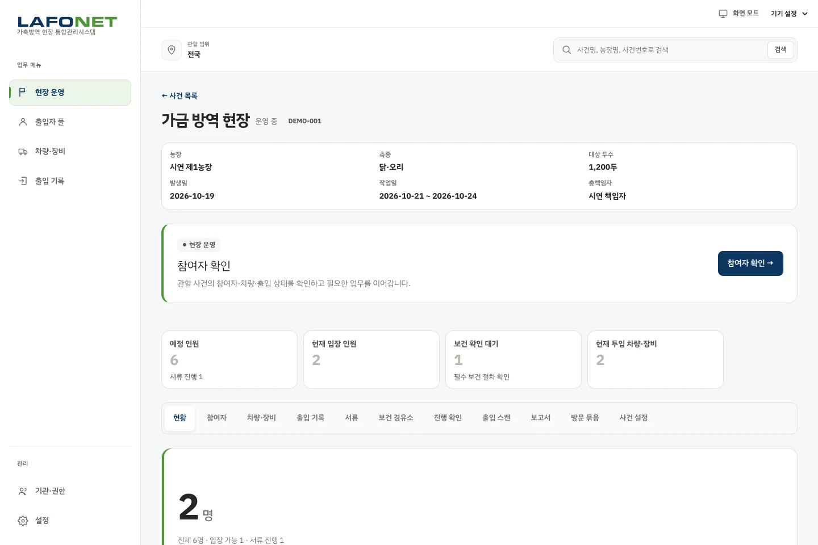Open 기관·권한 in the sidebar
This screenshot has height=545, width=818.
[x=70, y=491]
